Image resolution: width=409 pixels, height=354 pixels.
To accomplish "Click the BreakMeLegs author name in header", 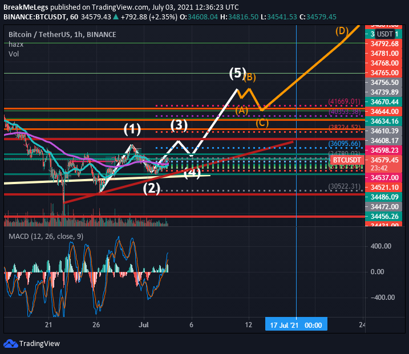I will click(x=26, y=7).
